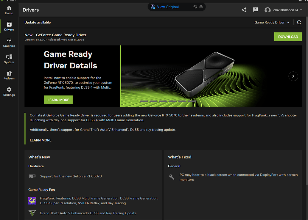Click the Hardware subheading
This screenshot has height=220, width=308.
36,166
